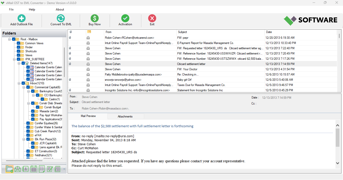Select the Mail view envelope icon

tap(18, 169)
